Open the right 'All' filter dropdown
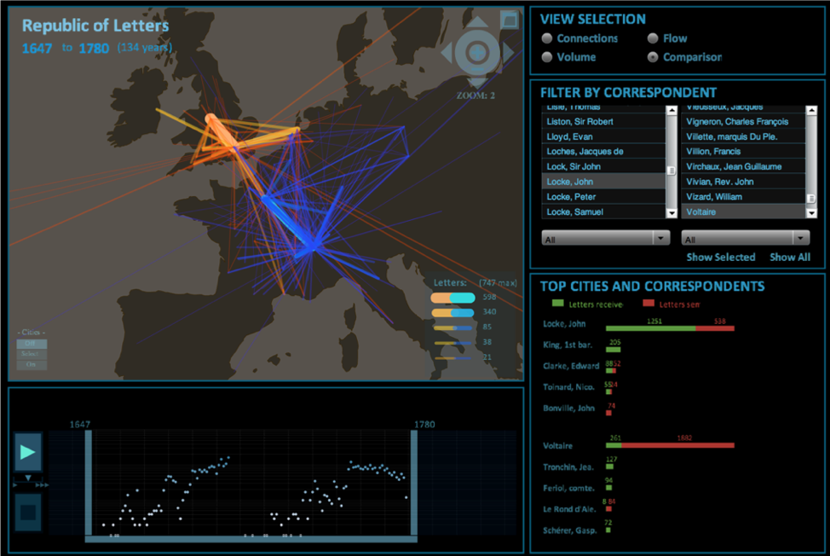This screenshot has width=830, height=556. click(x=746, y=239)
